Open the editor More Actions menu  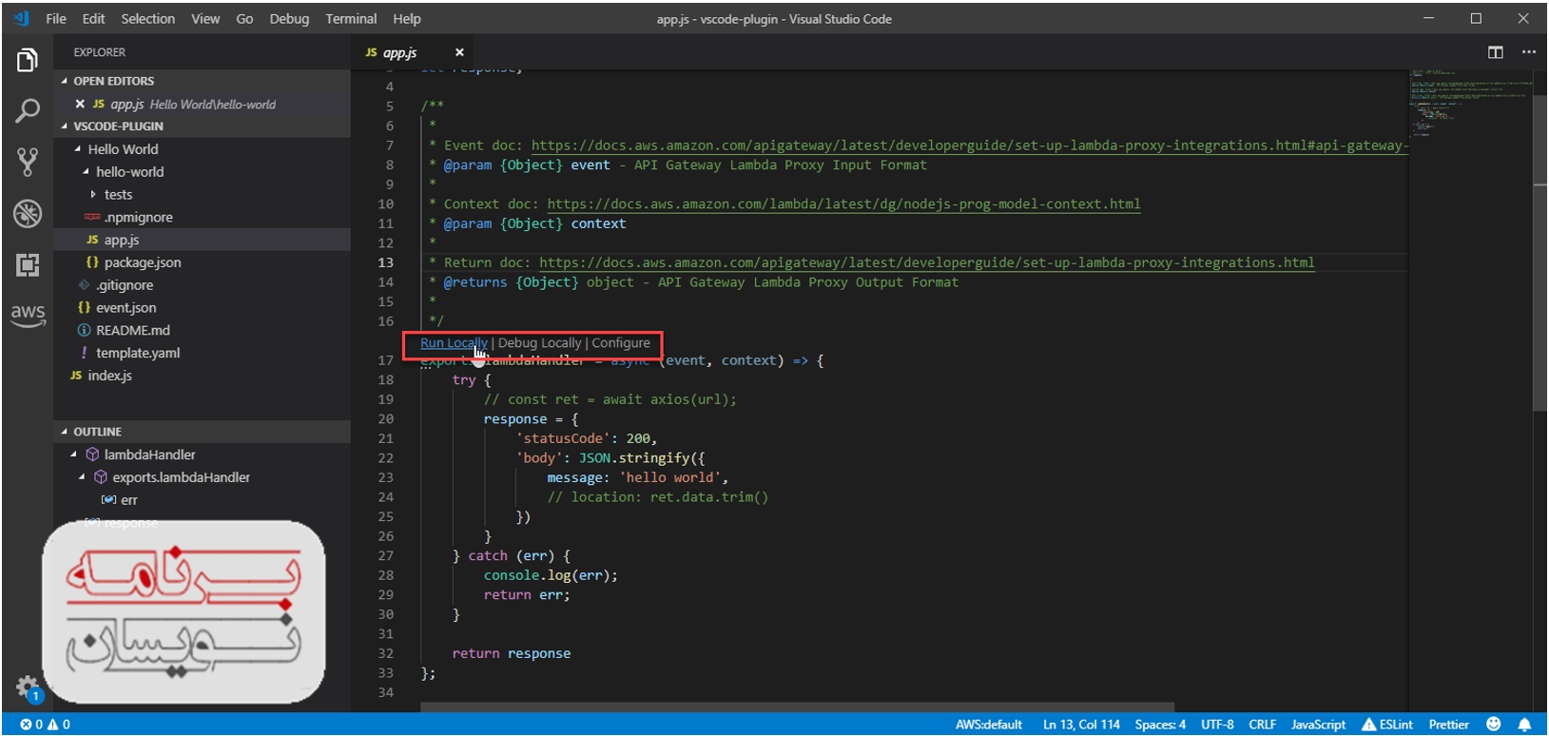point(1528,52)
